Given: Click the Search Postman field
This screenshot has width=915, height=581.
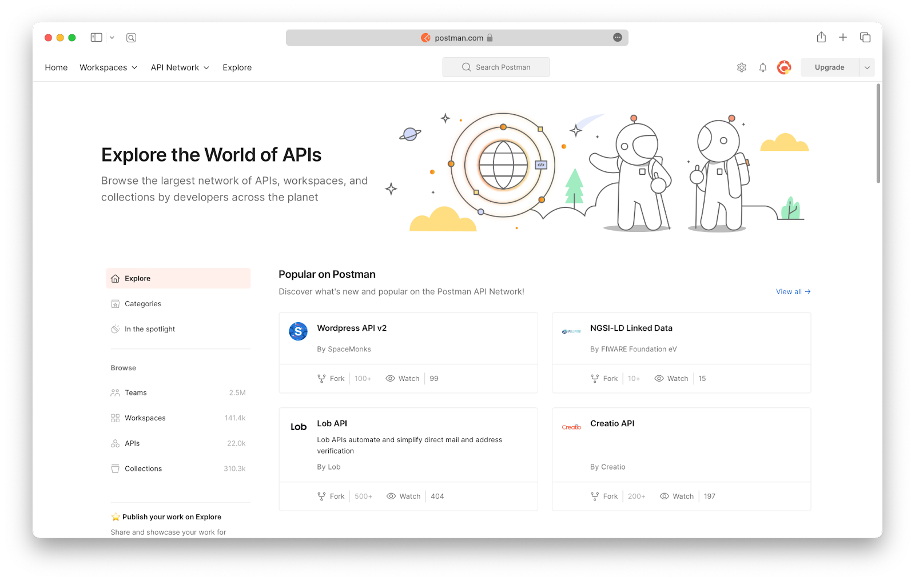Looking at the screenshot, I should click(x=496, y=67).
